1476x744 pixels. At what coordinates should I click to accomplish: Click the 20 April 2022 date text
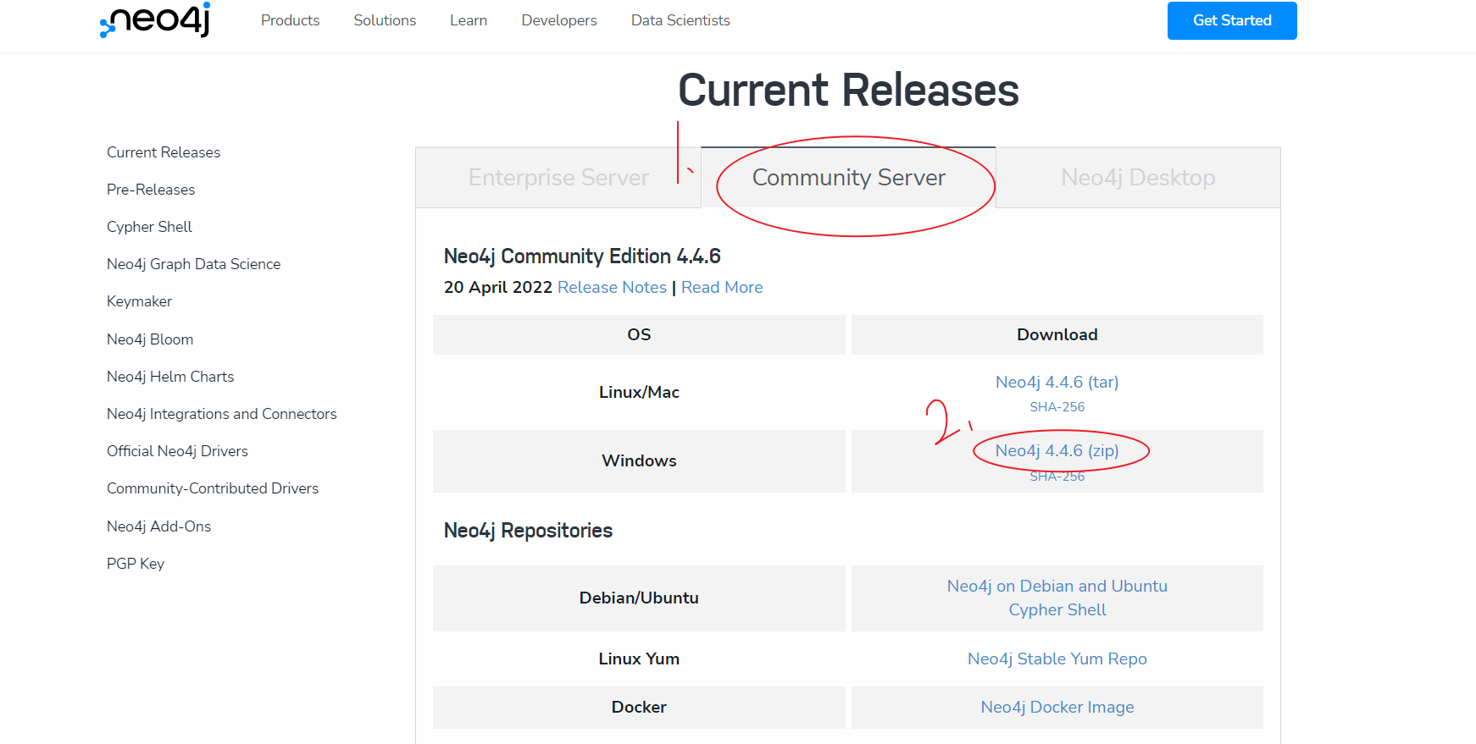(x=498, y=287)
